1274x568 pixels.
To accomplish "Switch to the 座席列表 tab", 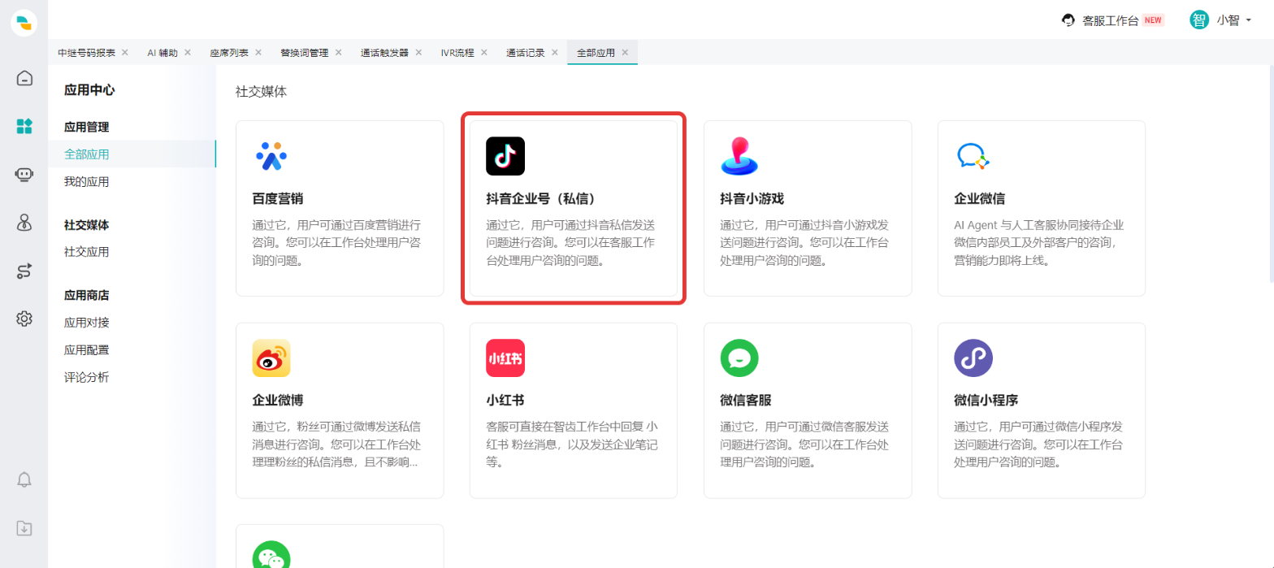I will [x=229, y=52].
